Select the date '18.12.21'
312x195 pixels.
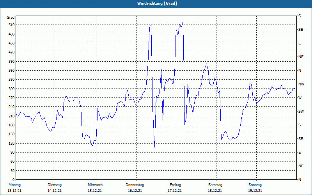pos(215,191)
